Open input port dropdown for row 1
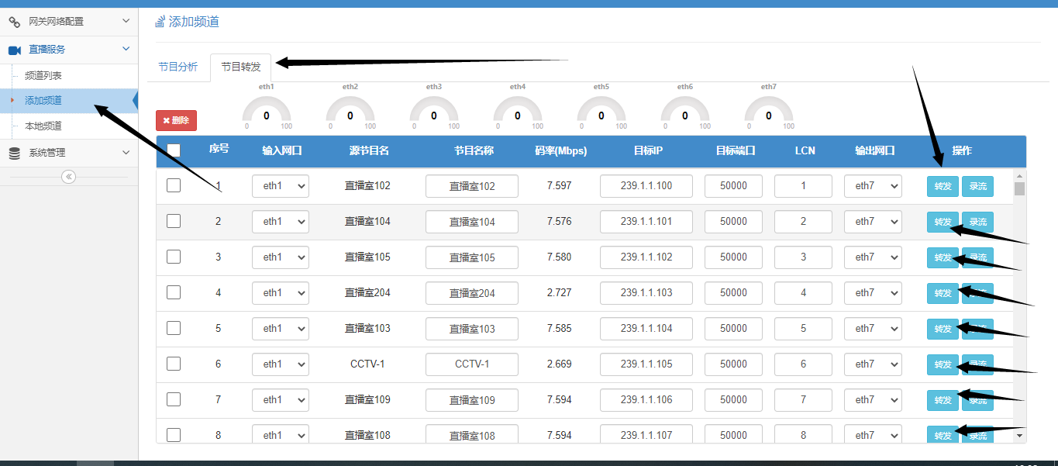Image resolution: width=1058 pixels, height=466 pixels. click(x=280, y=186)
